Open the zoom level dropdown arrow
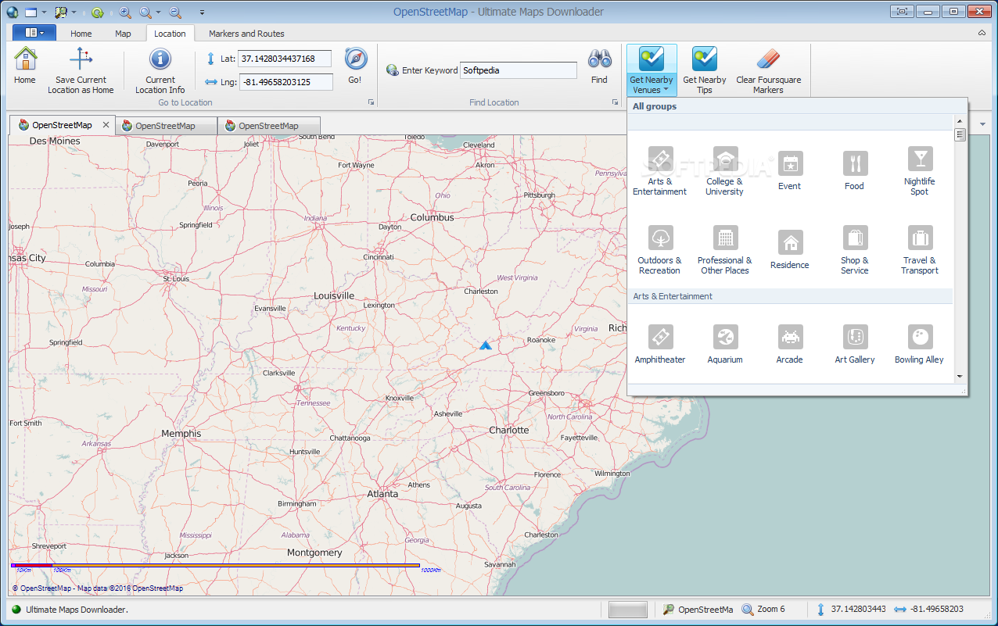 tap(158, 13)
